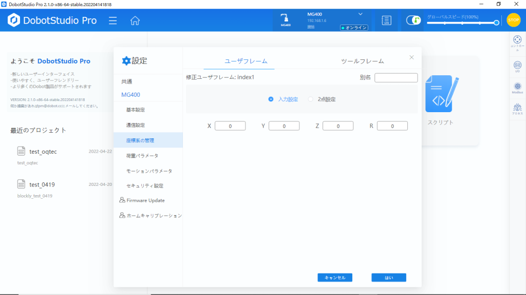Open モーションパラメータ settings section
526x295 pixels.
149,171
